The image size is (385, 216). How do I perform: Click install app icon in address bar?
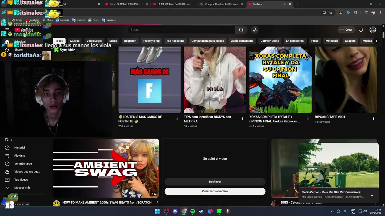(324, 13)
